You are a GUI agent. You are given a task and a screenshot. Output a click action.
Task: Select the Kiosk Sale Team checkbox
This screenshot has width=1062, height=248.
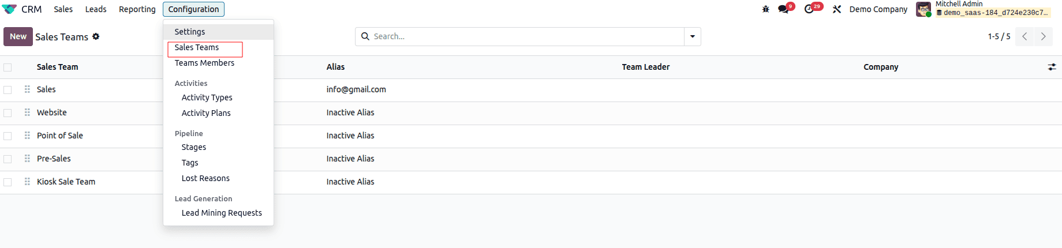click(8, 182)
